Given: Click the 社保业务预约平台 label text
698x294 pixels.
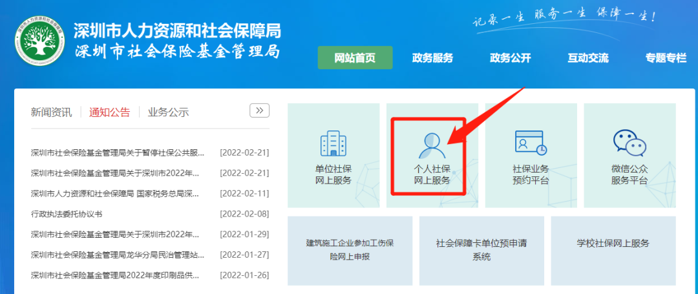Looking at the screenshot, I should pyautogui.click(x=531, y=175).
